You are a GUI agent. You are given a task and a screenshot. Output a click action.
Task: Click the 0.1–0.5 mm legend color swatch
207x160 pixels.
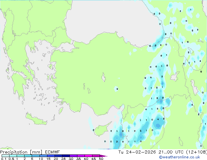(x=6, y=156)
